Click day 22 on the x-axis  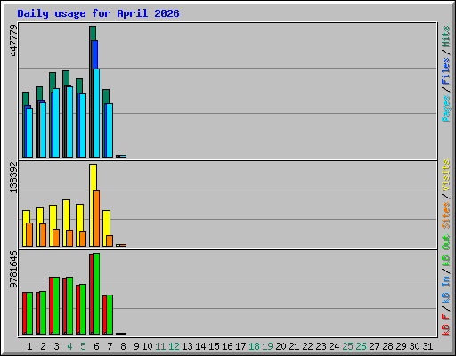[x=307, y=346]
